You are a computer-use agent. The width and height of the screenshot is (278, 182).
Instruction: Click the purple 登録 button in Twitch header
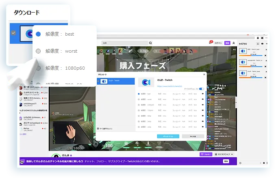click(227, 43)
